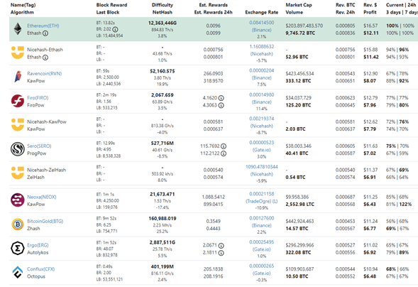Open the Sero(SERO) coin link
The width and height of the screenshot is (418, 287).
pos(39,146)
